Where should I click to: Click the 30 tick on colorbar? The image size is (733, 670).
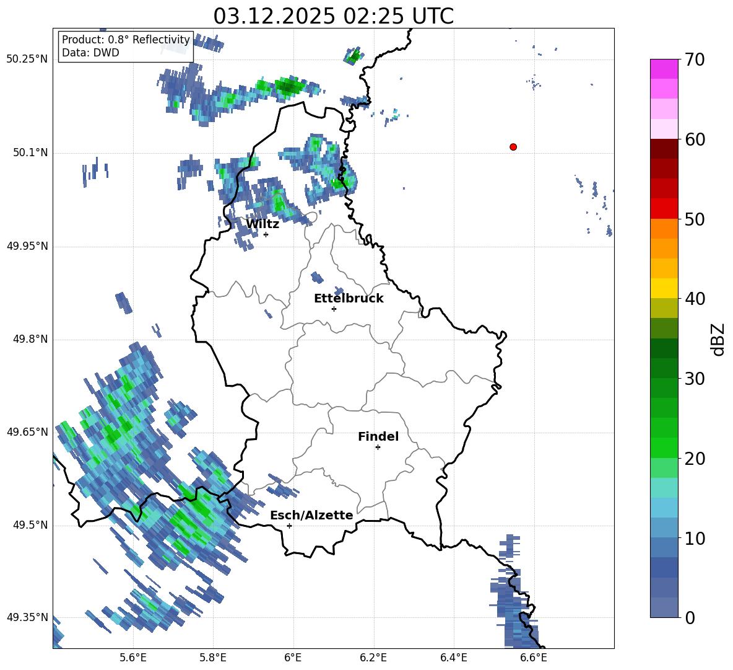click(695, 379)
